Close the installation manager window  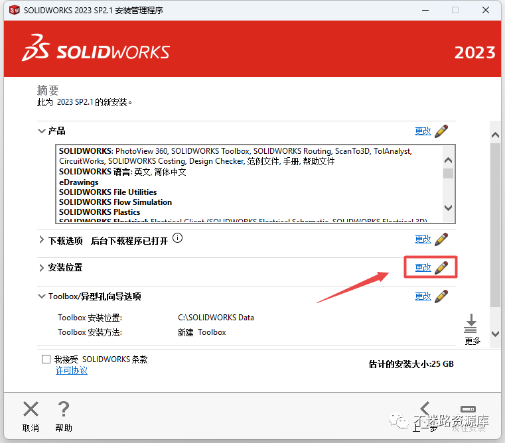pos(486,11)
